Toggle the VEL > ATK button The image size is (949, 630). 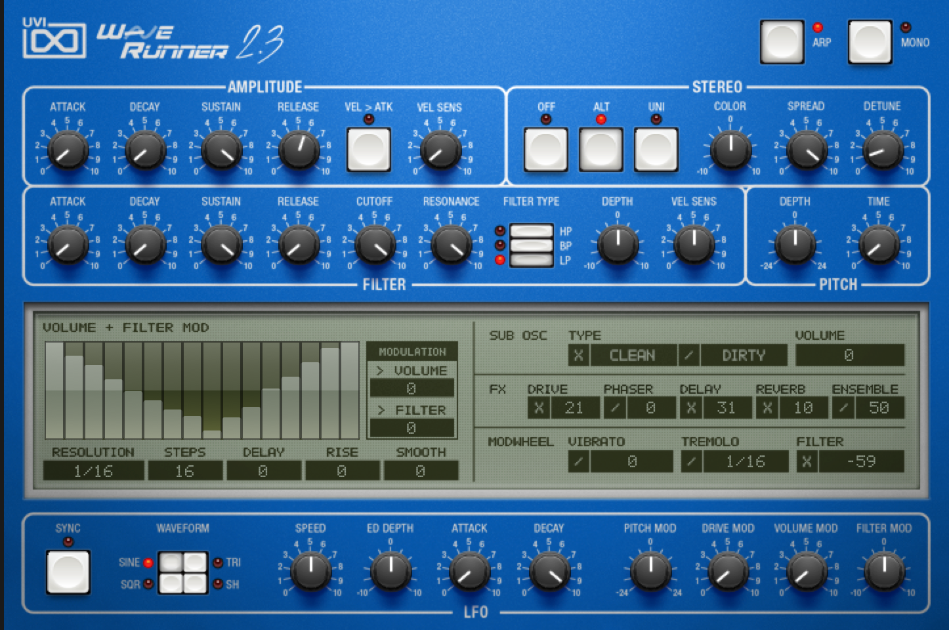(x=369, y=149)
